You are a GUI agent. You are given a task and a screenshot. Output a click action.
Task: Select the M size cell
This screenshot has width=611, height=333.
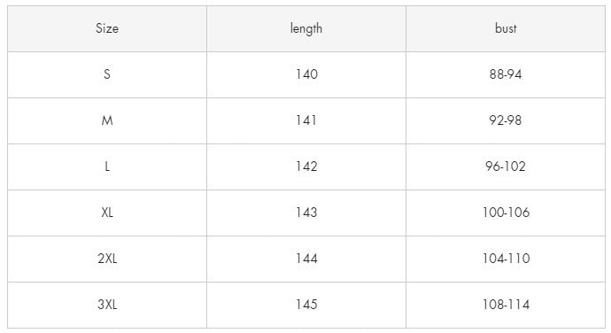107,120
